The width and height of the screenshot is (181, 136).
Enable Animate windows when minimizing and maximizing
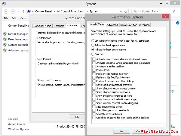(x=94, y=63)
